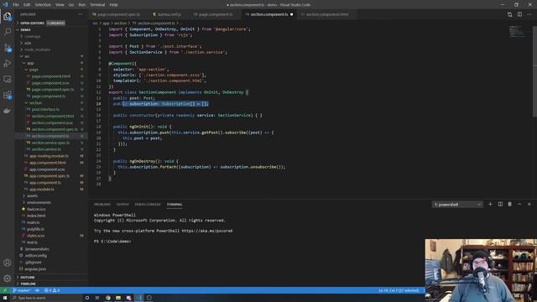Open Cortana circle icon on taskbar
Screen dimensions: 537x302
pyautogui.click(x=87, y=298)
